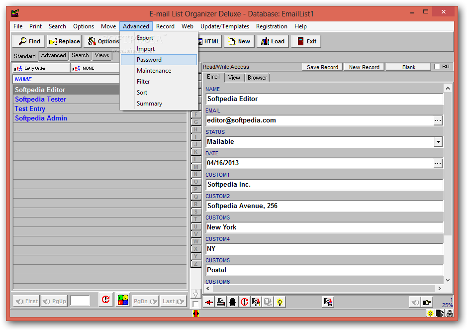The width and height of the screenshot is (468, 331).
Task: Click the Blank button
Action: (409, 67)
